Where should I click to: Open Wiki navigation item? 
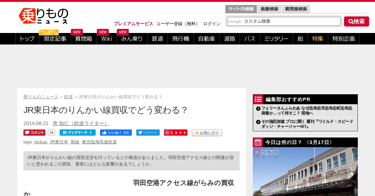tap(107, 39)
